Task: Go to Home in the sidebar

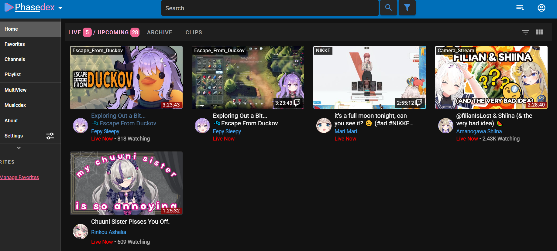Action: click(30, 29)
